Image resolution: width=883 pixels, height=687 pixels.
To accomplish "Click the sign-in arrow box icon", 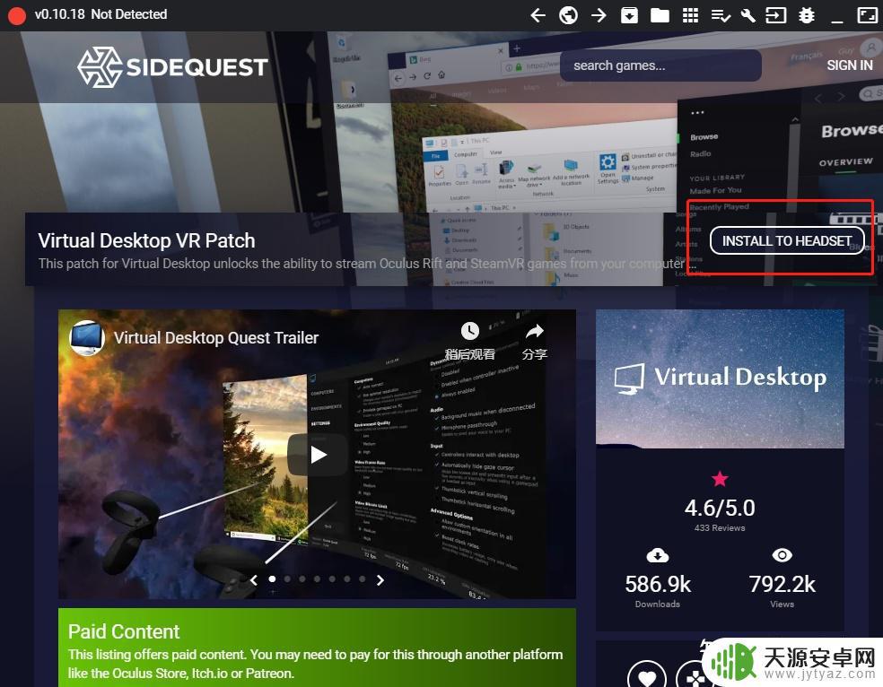I will [775, 15].
